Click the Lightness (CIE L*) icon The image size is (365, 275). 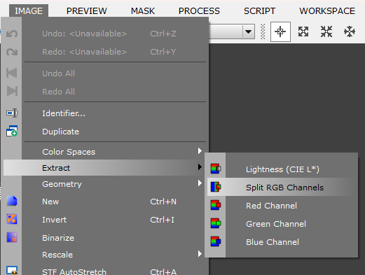(216, 169)
